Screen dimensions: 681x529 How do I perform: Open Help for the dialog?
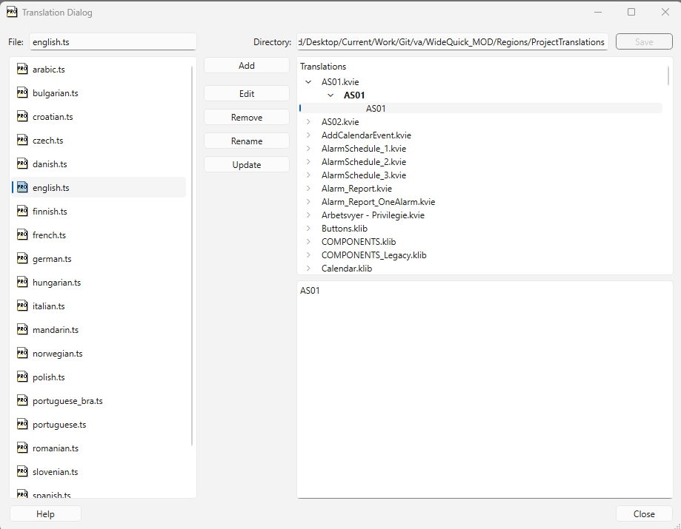pos(45,513)
